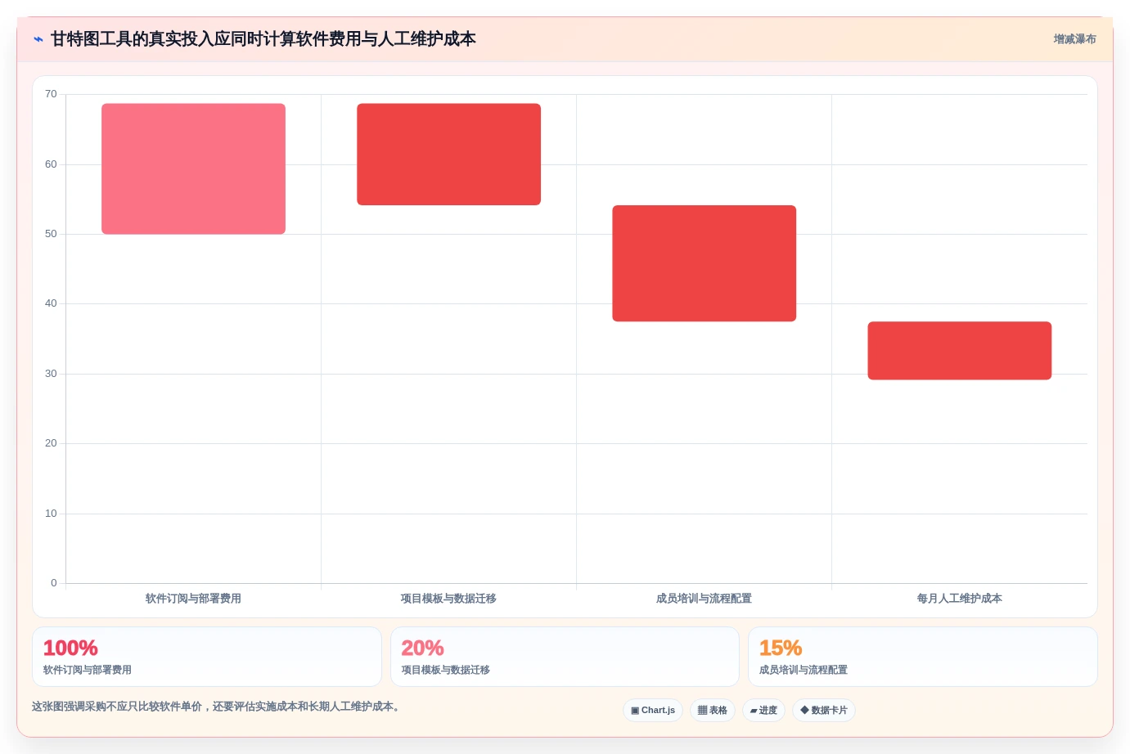Click the x-axis label 软件订阅与部署费用
Image resolution: width=1130 pixels, height=754 pixels.
[x=193, y=599]
